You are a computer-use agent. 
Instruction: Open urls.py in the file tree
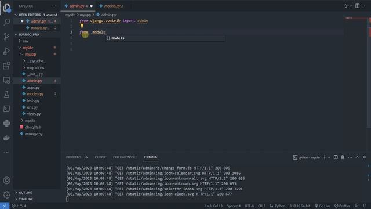(x=37, y=107)
